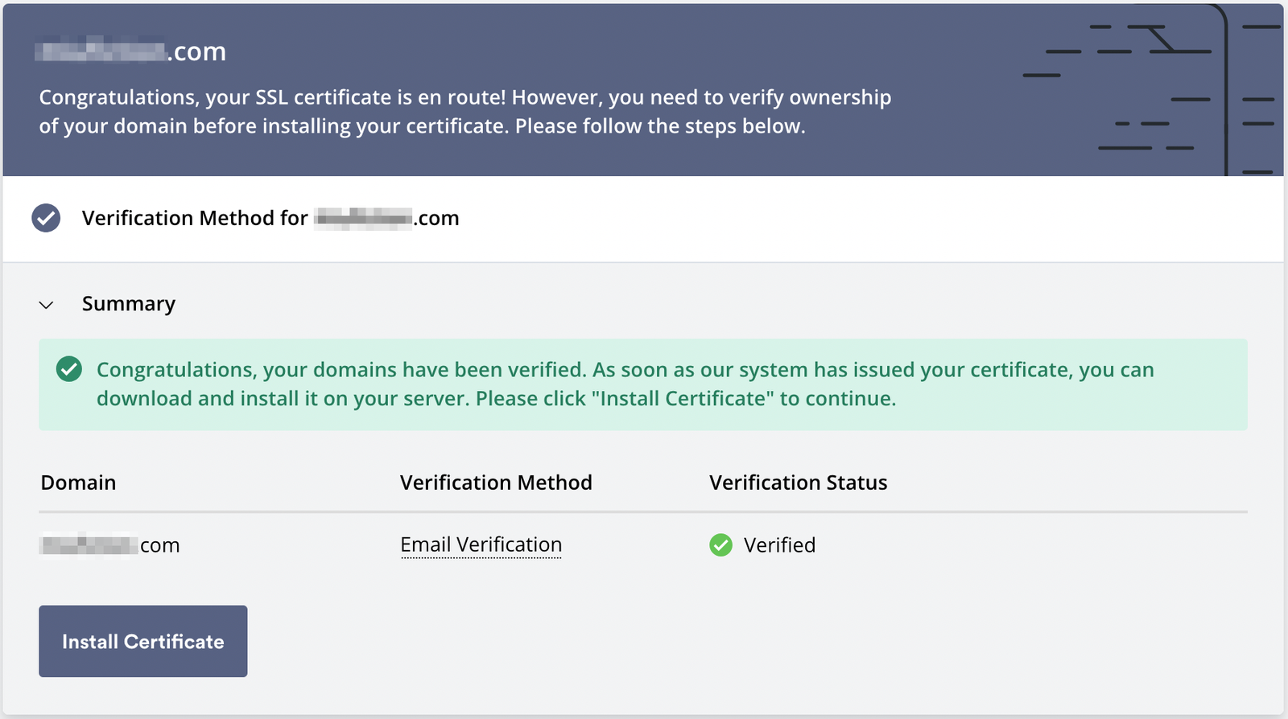Click the Verification Method step checkmark icon
Image resolution: width=1288 pixels, height=719 pixels.
(x=46, y=218)
